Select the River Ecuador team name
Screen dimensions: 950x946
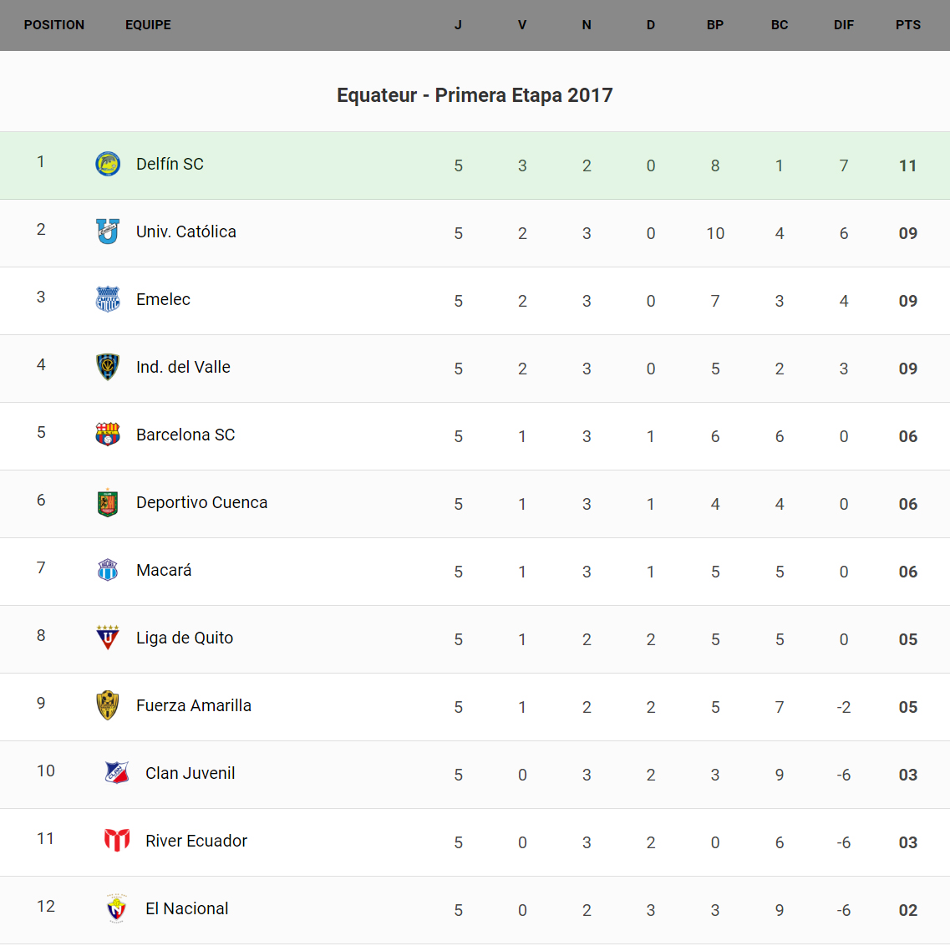(196, 841)
